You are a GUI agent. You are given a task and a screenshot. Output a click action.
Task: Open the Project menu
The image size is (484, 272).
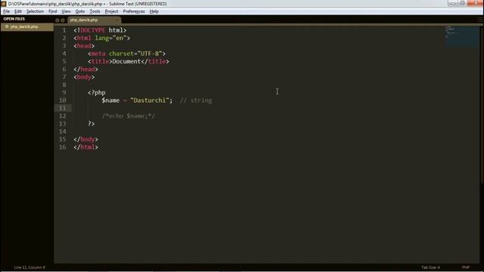tap(111, 11)
